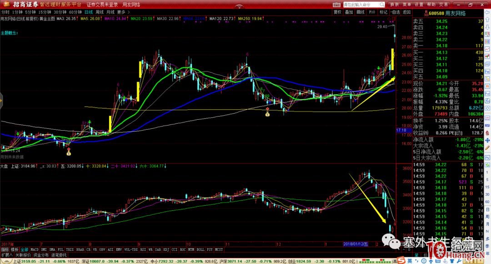Select the TRIX indicator tab
The image size is (491, 264).
[70, 250]
